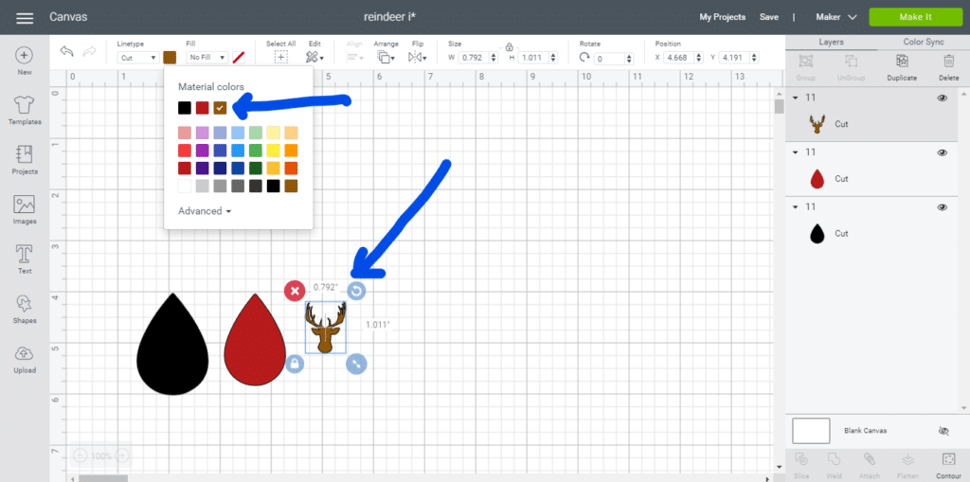The width and height of the screenshot is (970, 482).
Task: Click the linetype color swatch in toolbar
Action: coord(170,58)
